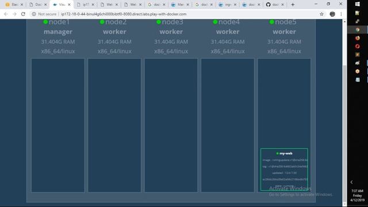Screen dimensions: 368x207
Task: Click node3 green status dot
Action: 159,22
